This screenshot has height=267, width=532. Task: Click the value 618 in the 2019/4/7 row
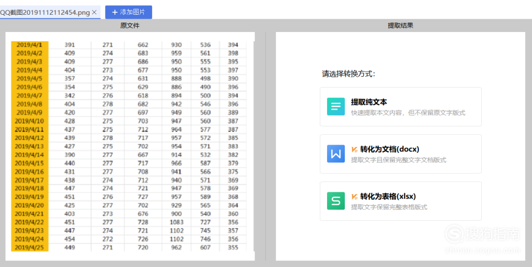click(143, 95)
